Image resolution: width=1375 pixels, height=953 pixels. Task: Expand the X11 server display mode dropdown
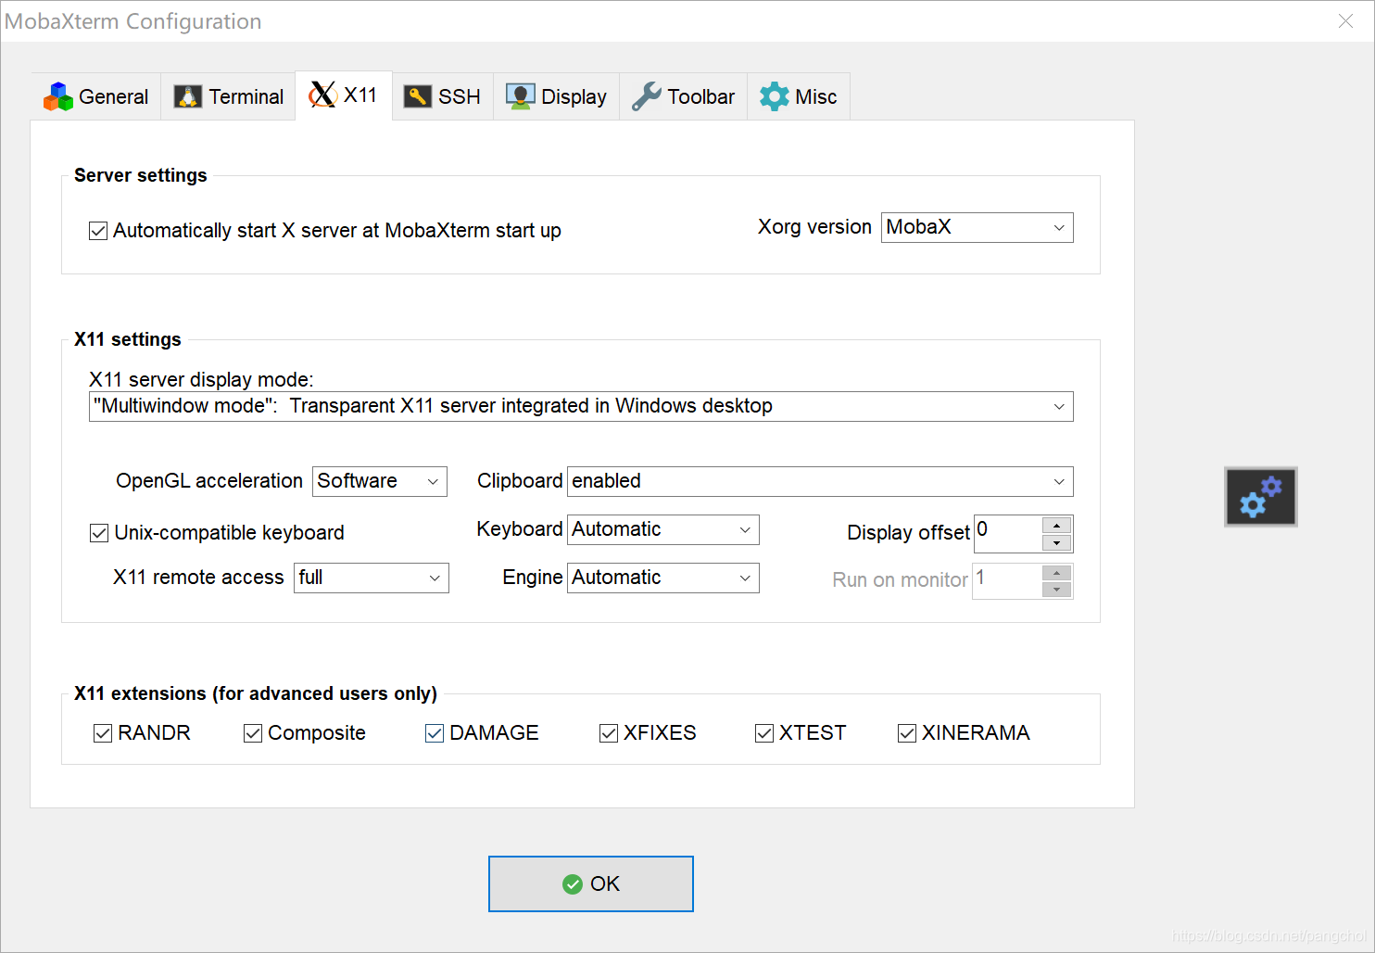pos(581,406)
